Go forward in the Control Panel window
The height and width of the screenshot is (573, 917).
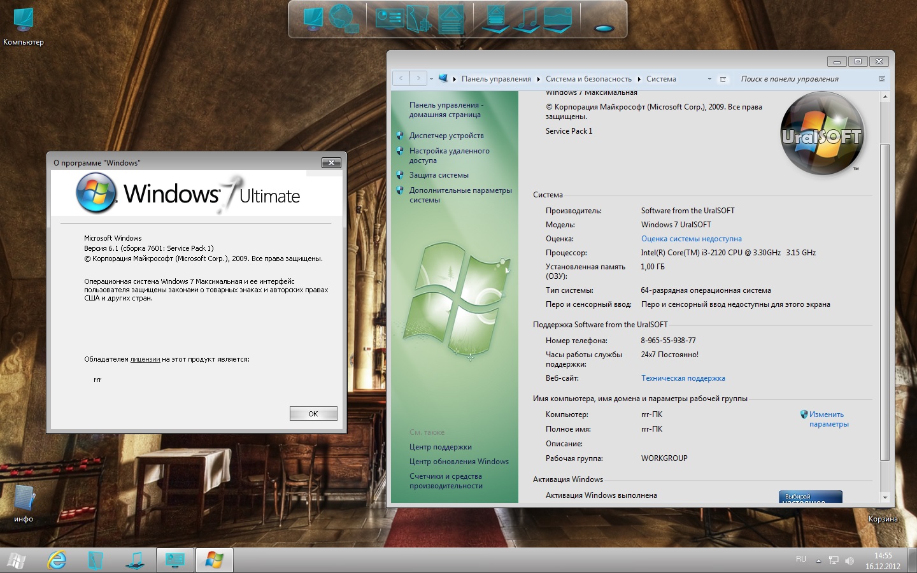[x=418, y=78]
